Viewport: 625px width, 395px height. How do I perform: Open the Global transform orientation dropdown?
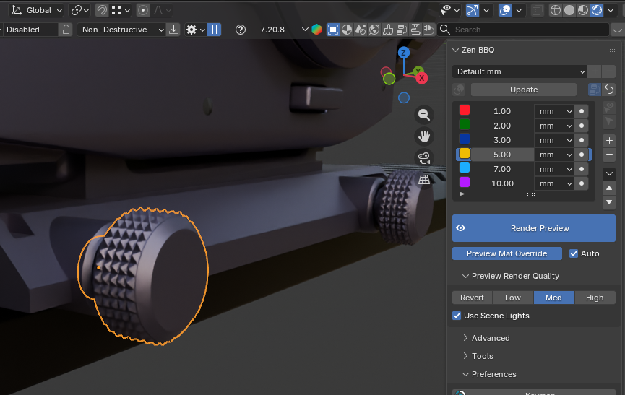[x=36, y=10]
